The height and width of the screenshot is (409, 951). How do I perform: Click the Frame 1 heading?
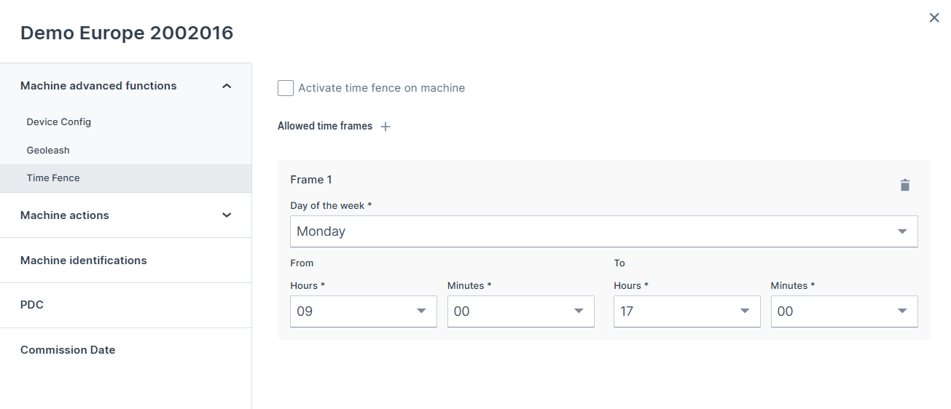pyautogui.click(x=311, y=180)
